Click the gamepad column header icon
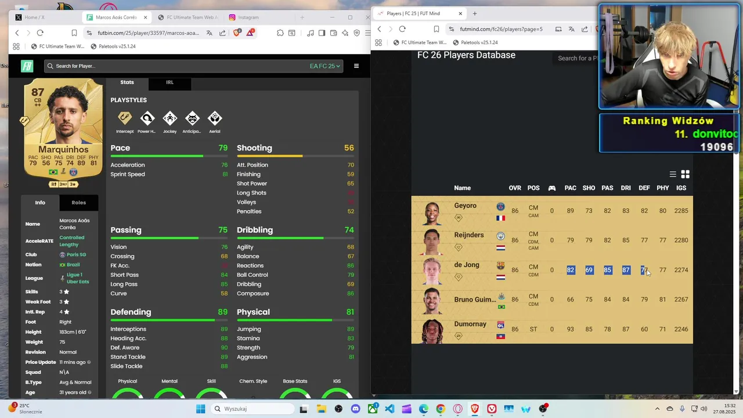 click(x=552, y=188)
